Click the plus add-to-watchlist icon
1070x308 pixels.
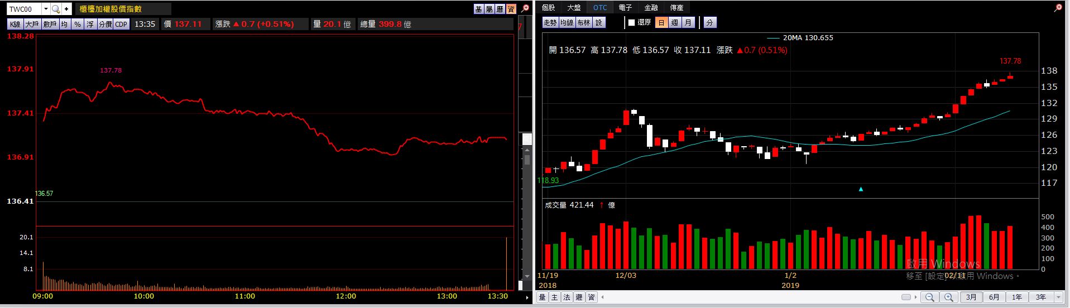[x=66, y=9]
